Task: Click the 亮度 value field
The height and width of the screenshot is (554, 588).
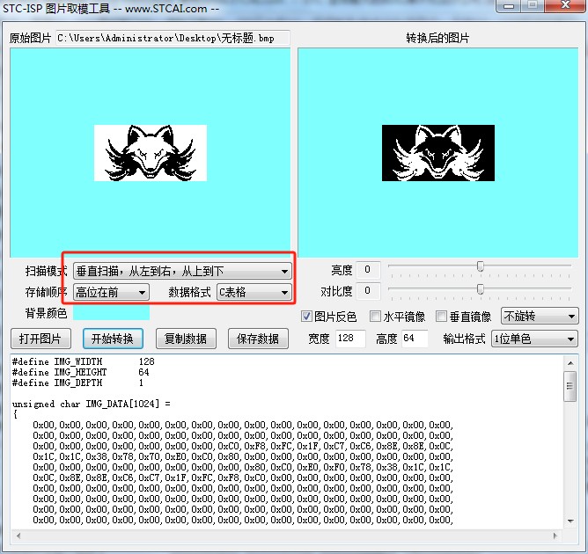Action: tap(368, 269)
